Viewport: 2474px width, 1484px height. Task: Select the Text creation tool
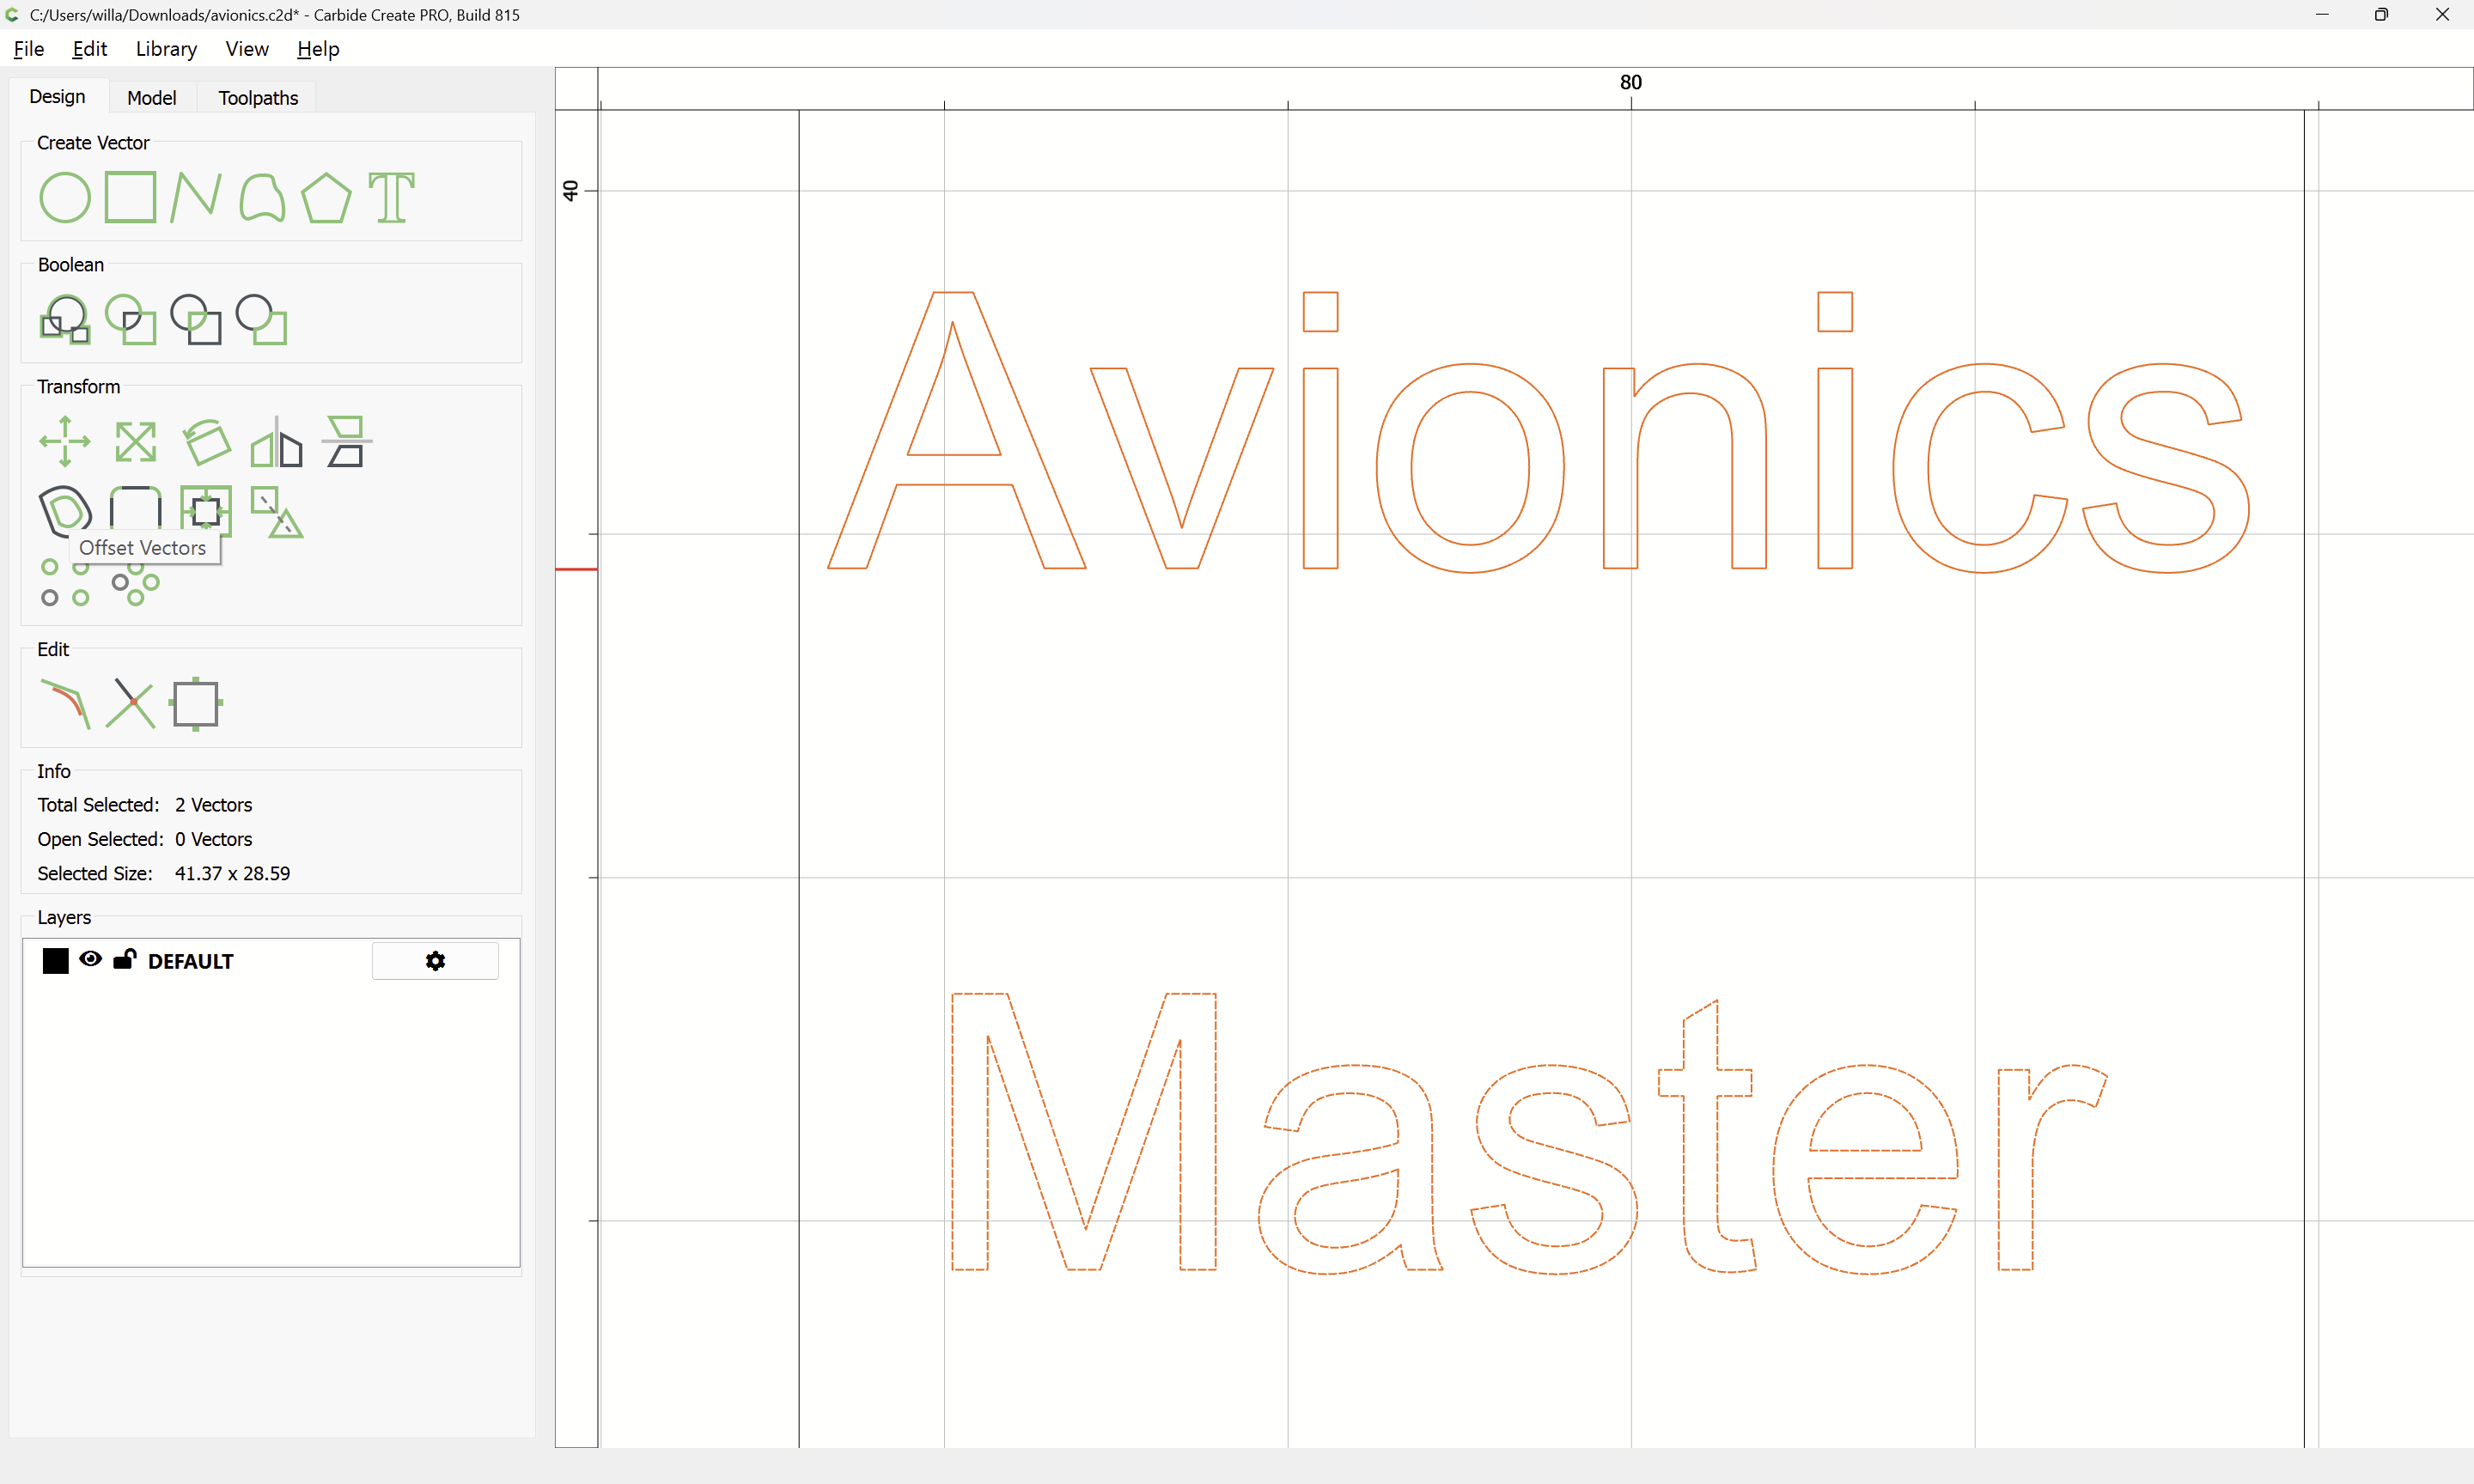392,197
